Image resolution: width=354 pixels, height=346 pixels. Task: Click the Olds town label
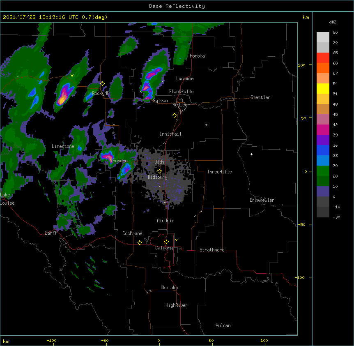tap(159, 162)
